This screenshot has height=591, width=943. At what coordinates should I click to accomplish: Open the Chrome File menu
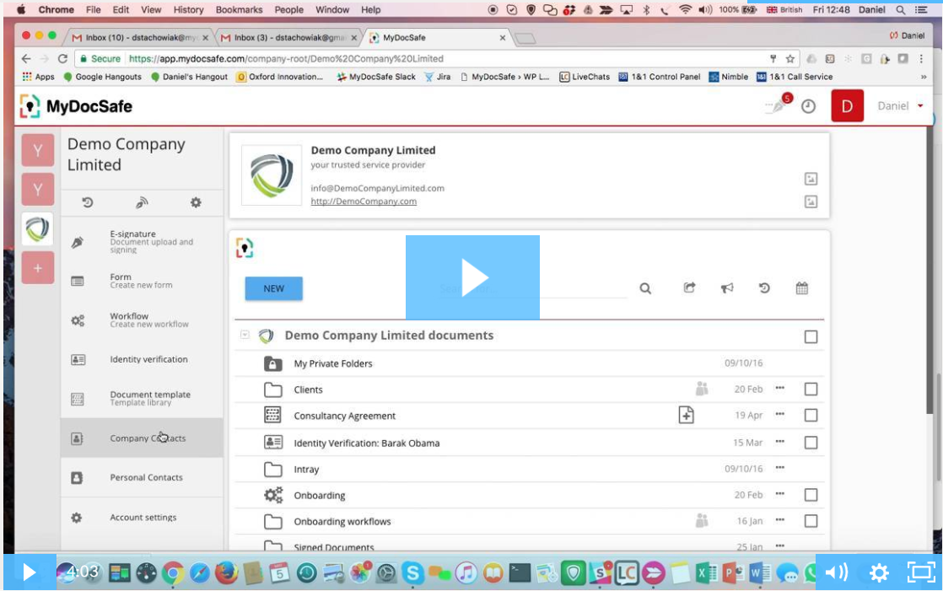94,9
